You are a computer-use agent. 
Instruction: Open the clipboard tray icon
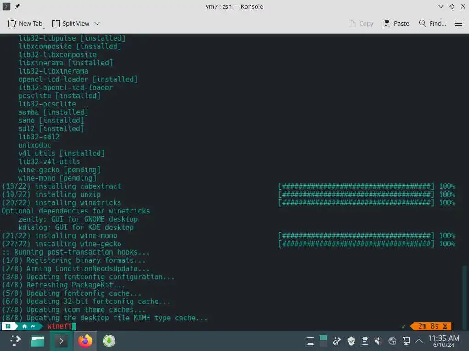pos(365,341)
